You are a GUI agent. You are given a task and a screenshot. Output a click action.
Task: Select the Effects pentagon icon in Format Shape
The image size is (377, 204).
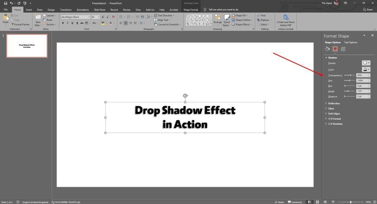[x=335, y=49]
